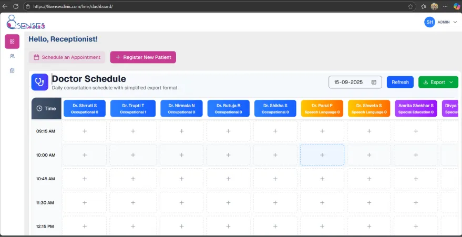The height and width of the screenshot is (237, 462).
Task: Select Dr. Parul P column header
Action: [322, 108]
